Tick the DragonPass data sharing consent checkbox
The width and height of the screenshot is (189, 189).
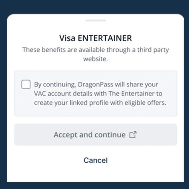point(26,85)
